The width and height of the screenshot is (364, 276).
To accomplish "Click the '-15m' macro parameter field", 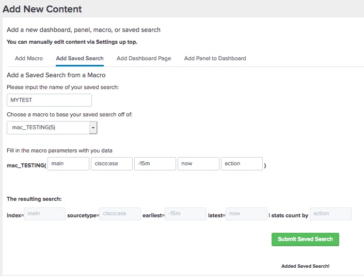I will tap(155, 164).
